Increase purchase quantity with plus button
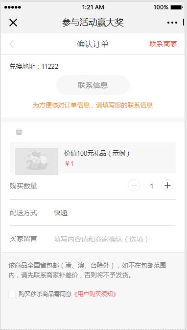Viewport: 187px width, 330px height. pos(167,186)
